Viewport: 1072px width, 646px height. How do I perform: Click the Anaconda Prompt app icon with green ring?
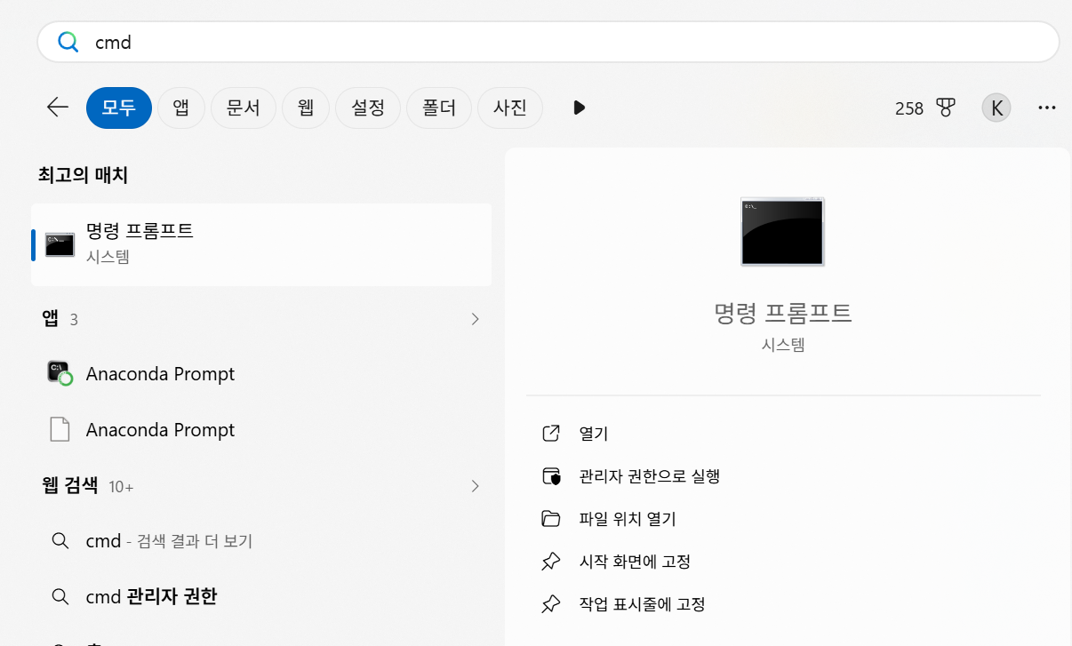[x=60, y=373]
